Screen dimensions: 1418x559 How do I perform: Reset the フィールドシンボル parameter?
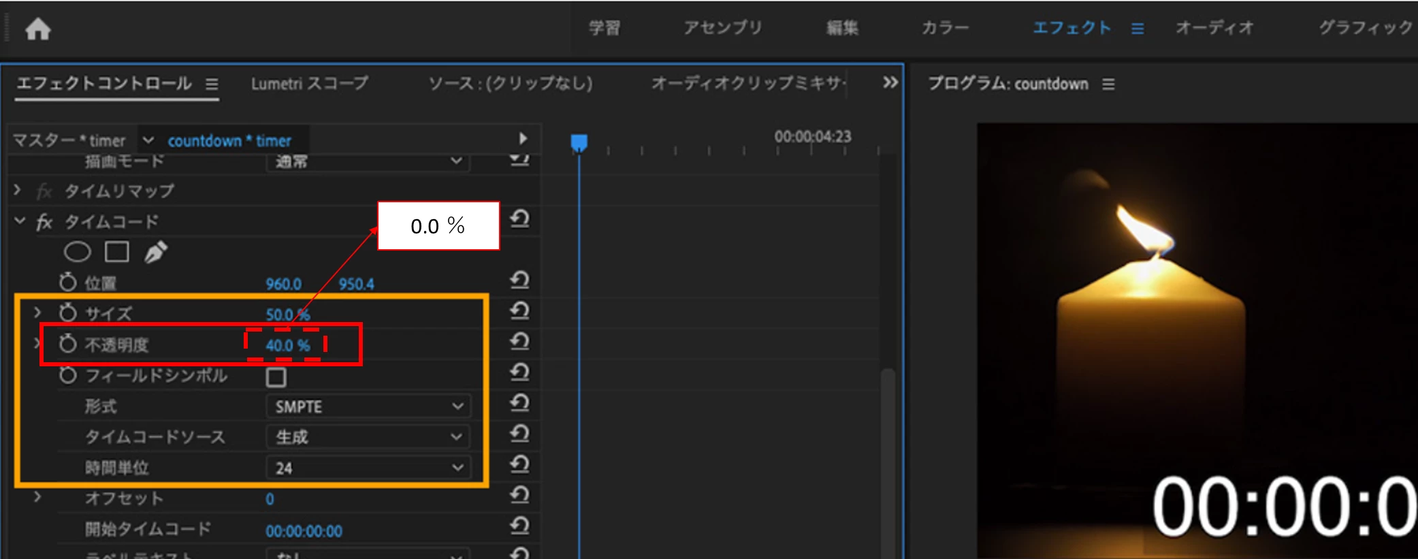[x=519, y=372]
